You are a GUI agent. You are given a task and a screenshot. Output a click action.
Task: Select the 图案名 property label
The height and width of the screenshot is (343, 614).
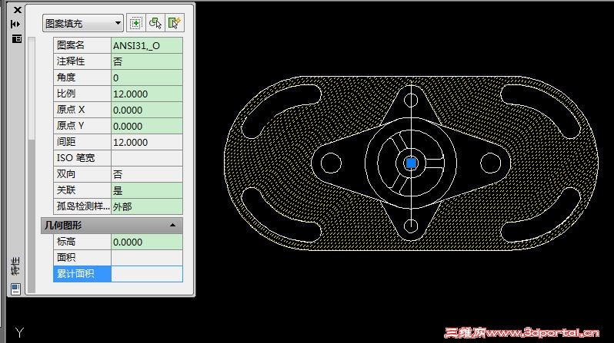click(x=82, y=45)
